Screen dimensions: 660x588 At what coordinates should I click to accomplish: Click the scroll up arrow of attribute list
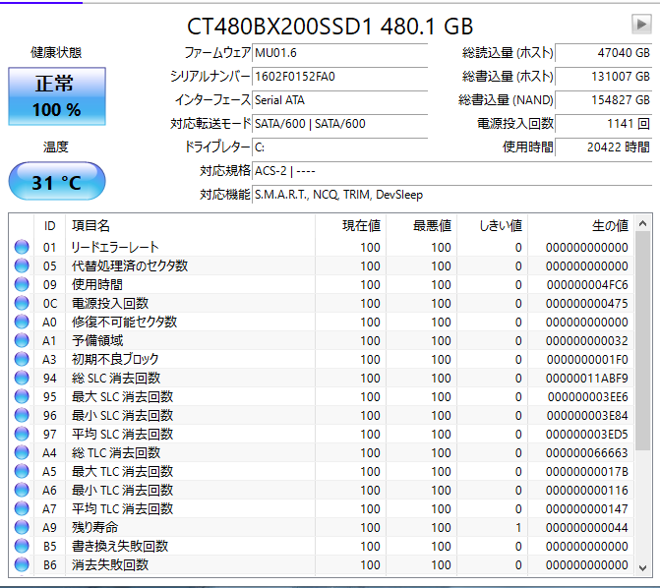(642, 224)
